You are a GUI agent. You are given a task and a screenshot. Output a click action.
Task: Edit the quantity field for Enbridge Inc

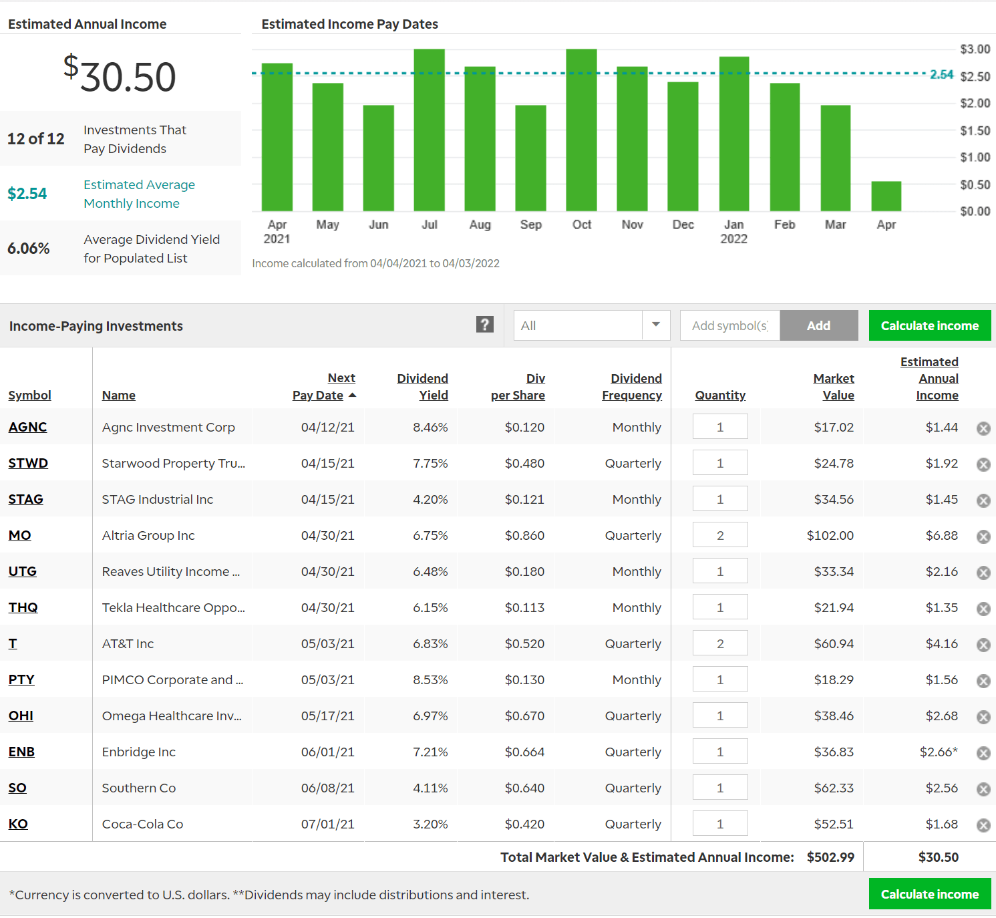click(x=720, y=752)
